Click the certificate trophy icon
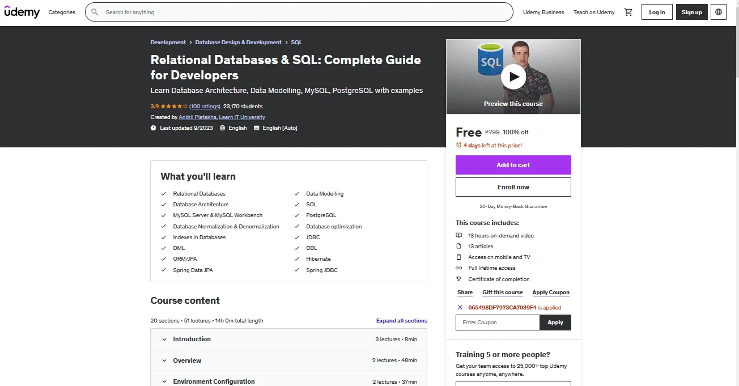 (459, 279)
